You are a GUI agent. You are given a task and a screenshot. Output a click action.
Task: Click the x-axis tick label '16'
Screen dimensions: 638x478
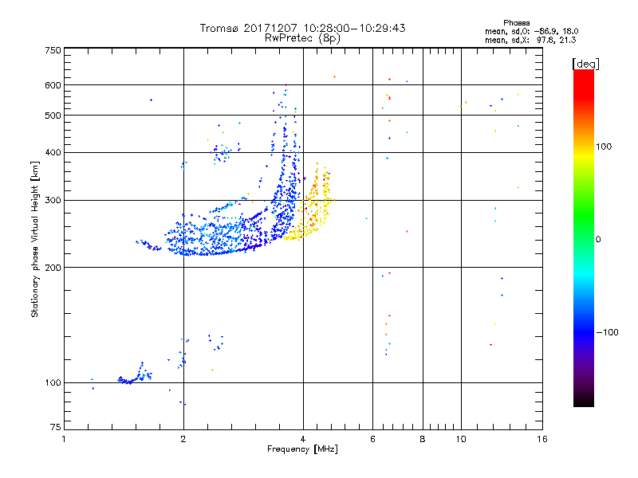tap(542, 439)
